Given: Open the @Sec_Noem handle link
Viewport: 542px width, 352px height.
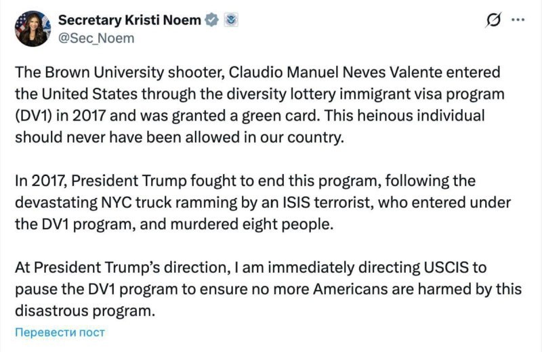Looking at the screenshot, I should [x=96, y=38].
